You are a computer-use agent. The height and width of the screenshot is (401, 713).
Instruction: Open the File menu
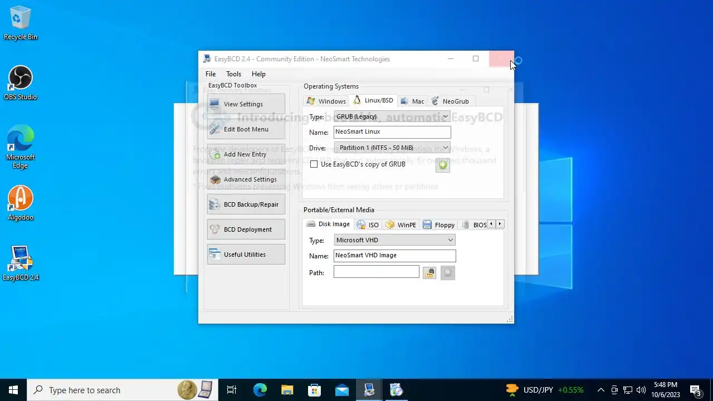coord(211,74)
